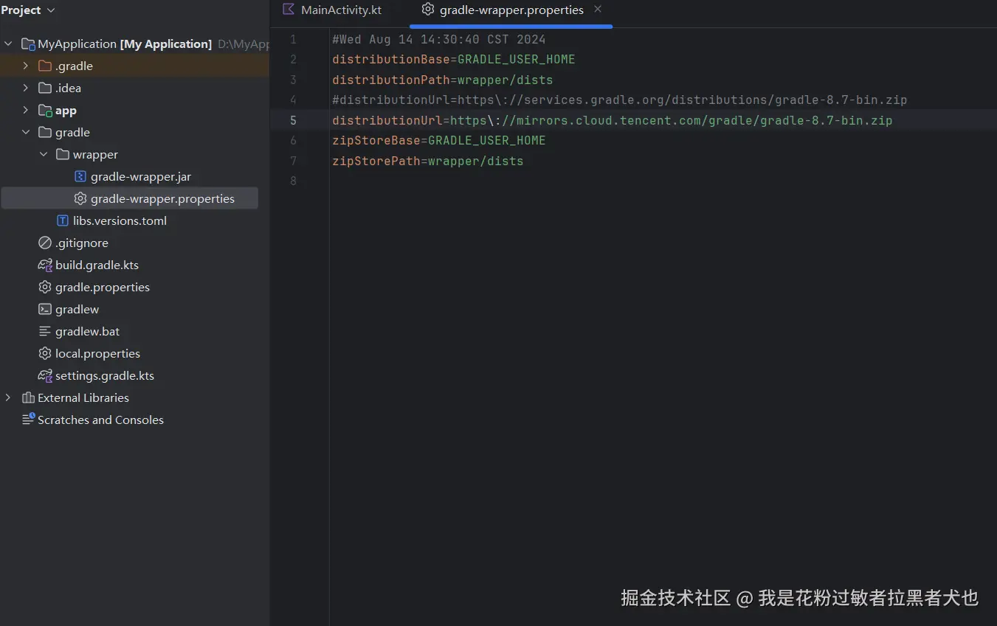Click the gradlew.bat file icon

coord(45,332)
